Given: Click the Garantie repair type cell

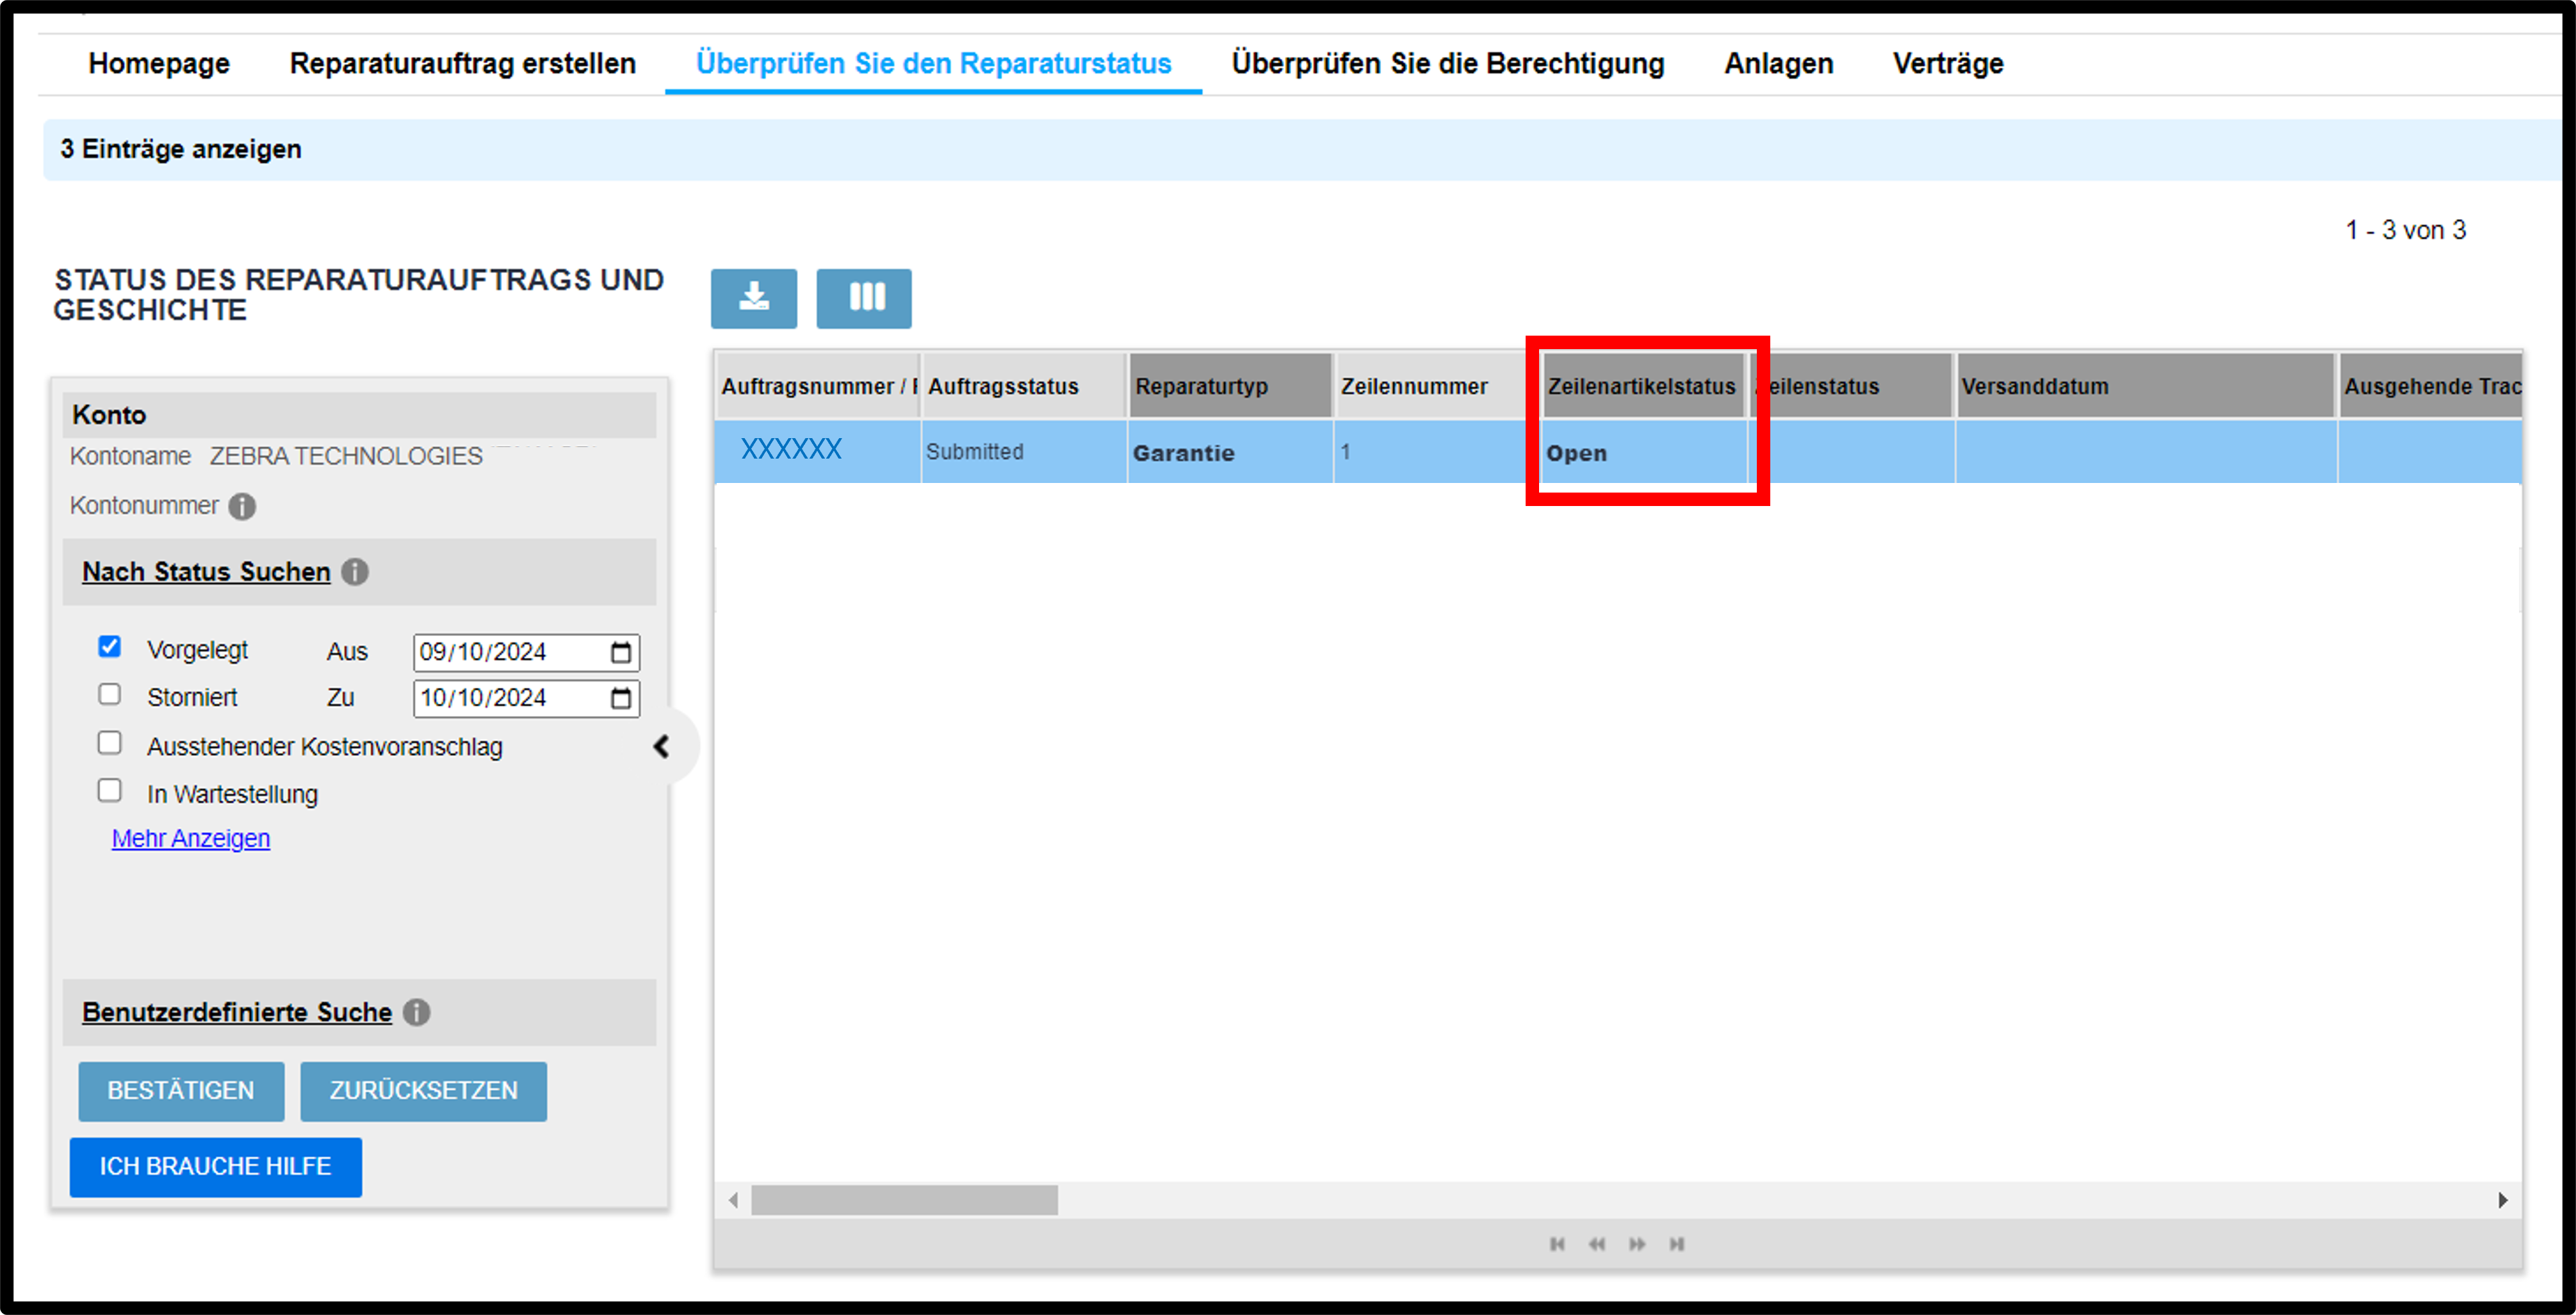Looking at the screenshot, I should click(x=1230, y=452).
